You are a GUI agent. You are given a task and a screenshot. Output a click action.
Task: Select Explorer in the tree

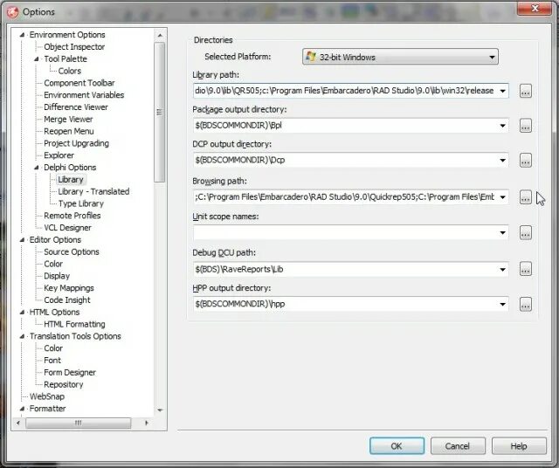point(59,155)
